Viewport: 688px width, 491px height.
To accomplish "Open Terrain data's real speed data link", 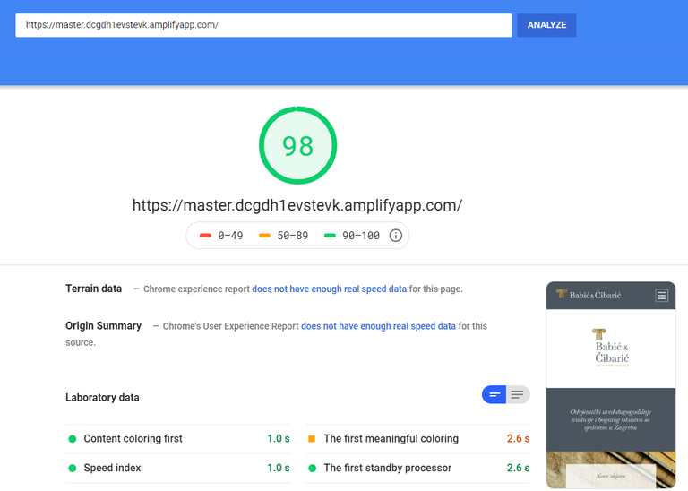I will 329,289.
